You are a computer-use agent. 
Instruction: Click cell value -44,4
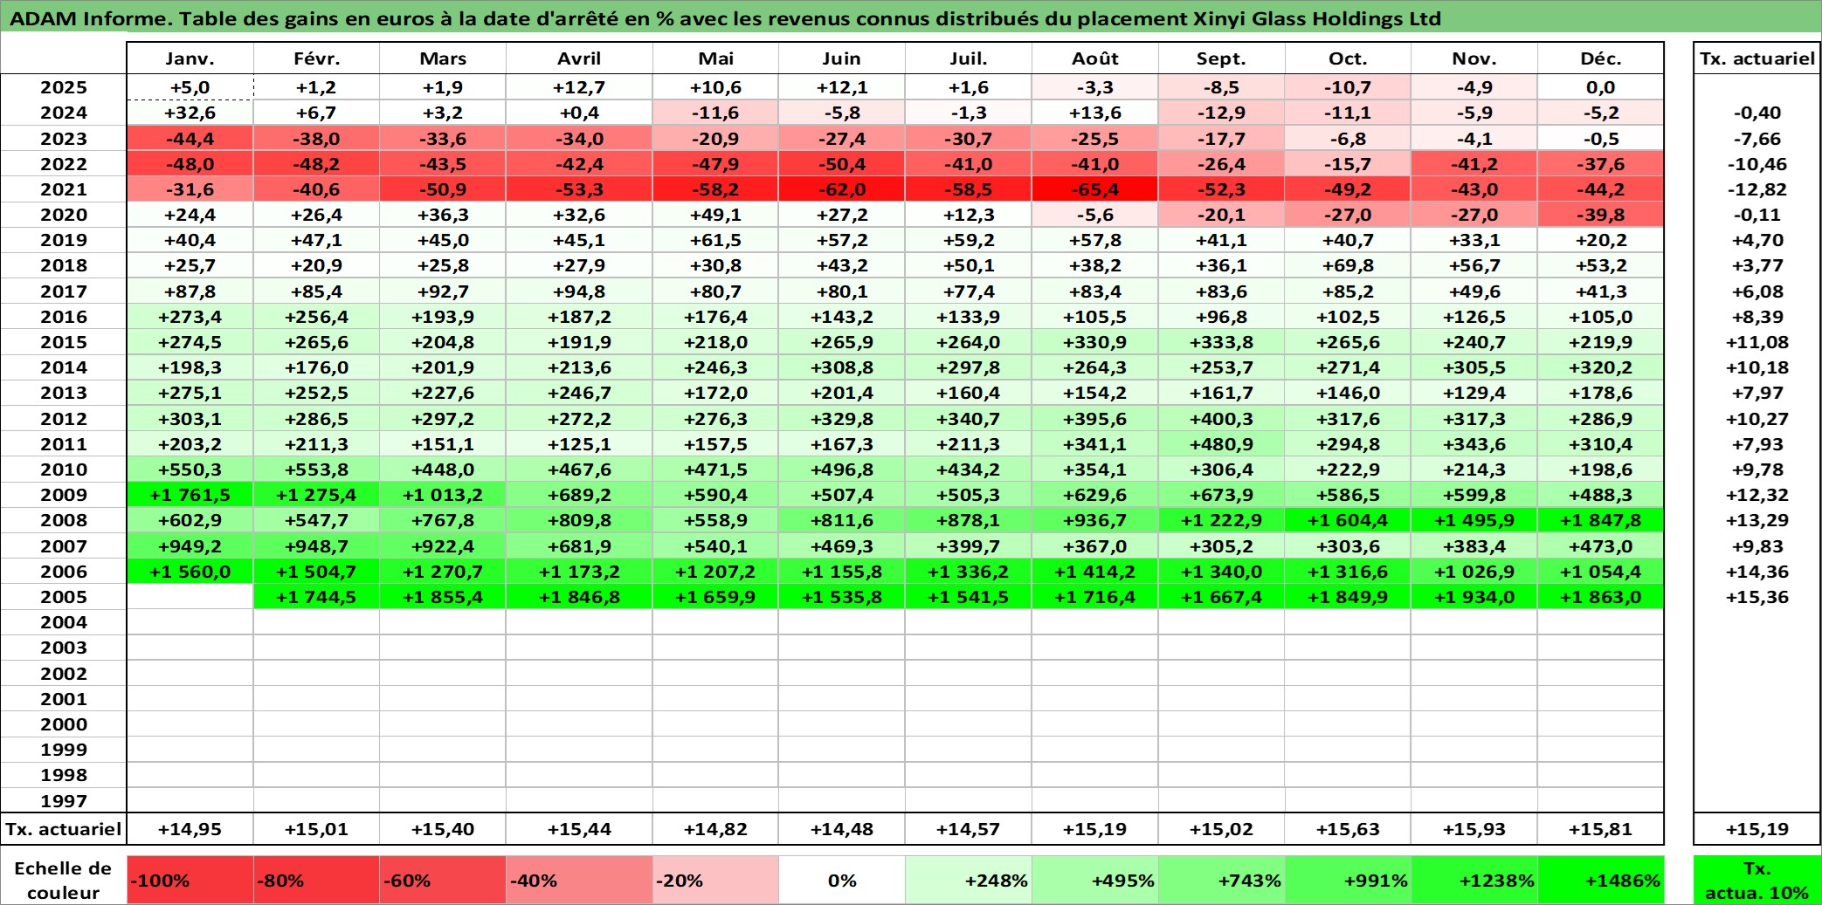tap(190, 139)
